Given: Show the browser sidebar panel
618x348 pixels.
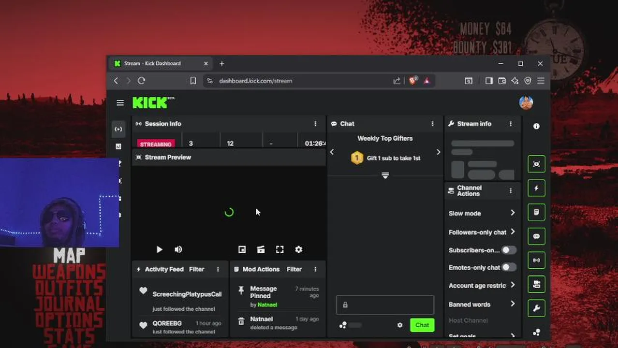Looking at the screenshot, I should [489, 81].
